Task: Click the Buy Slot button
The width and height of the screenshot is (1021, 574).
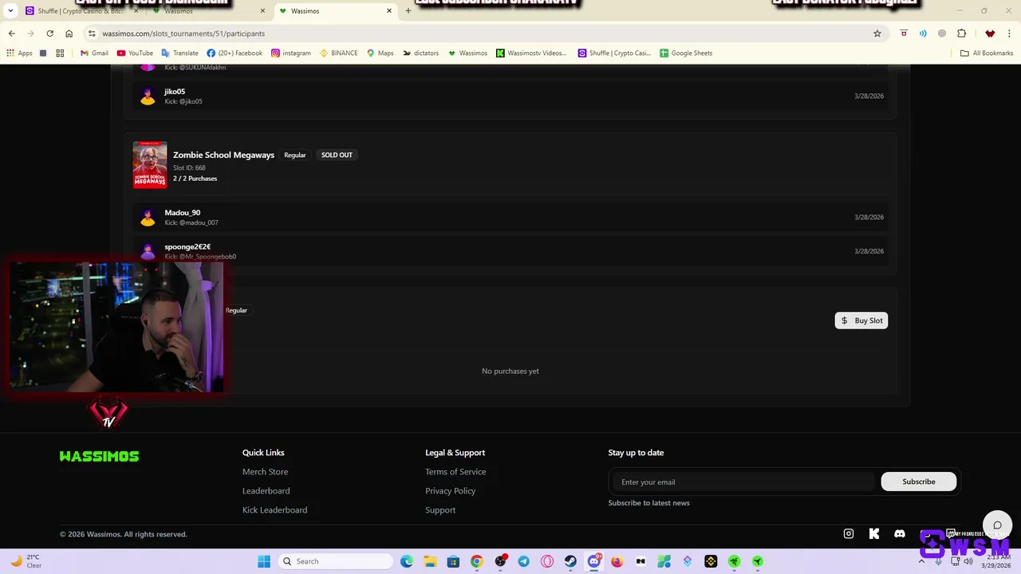Action: (x=861, y=320)
